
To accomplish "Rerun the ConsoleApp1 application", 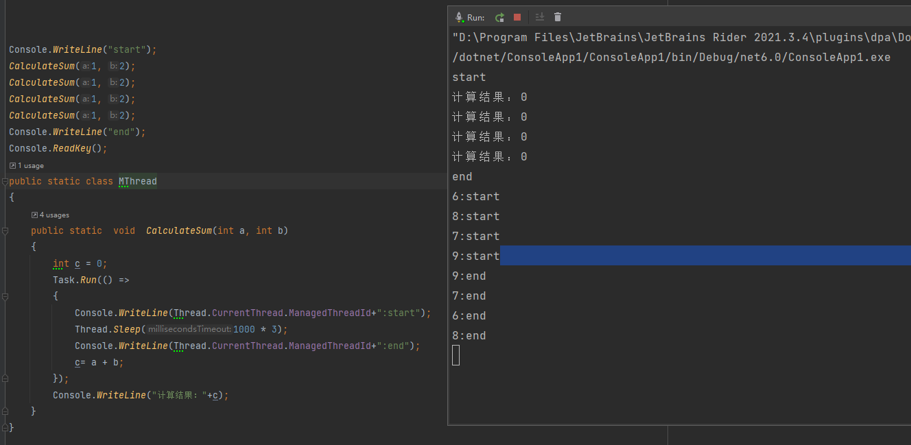I will [499, 16].
